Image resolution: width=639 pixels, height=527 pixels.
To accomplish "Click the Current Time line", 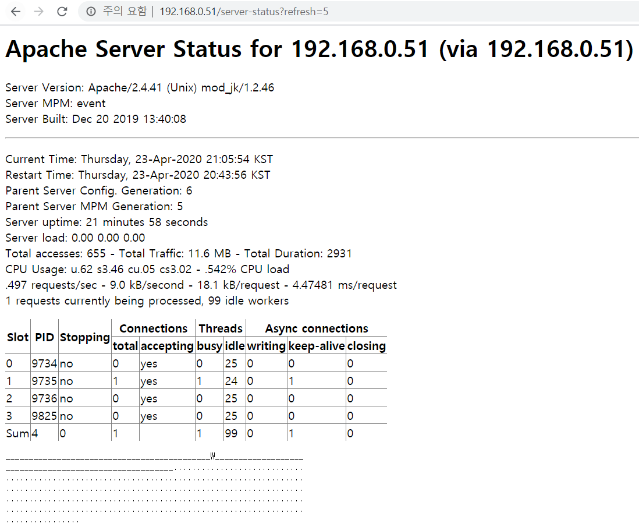I will coord(139,159).
